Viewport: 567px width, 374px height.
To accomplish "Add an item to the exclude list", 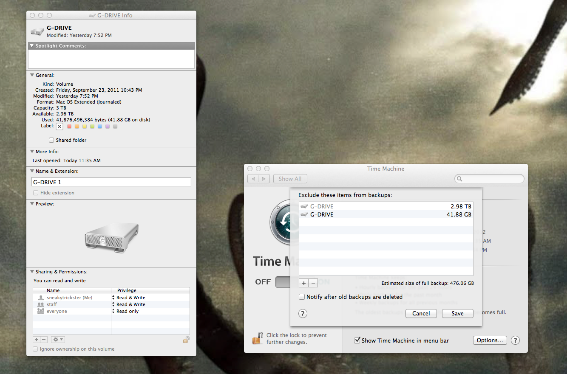I will pos(304,283).
